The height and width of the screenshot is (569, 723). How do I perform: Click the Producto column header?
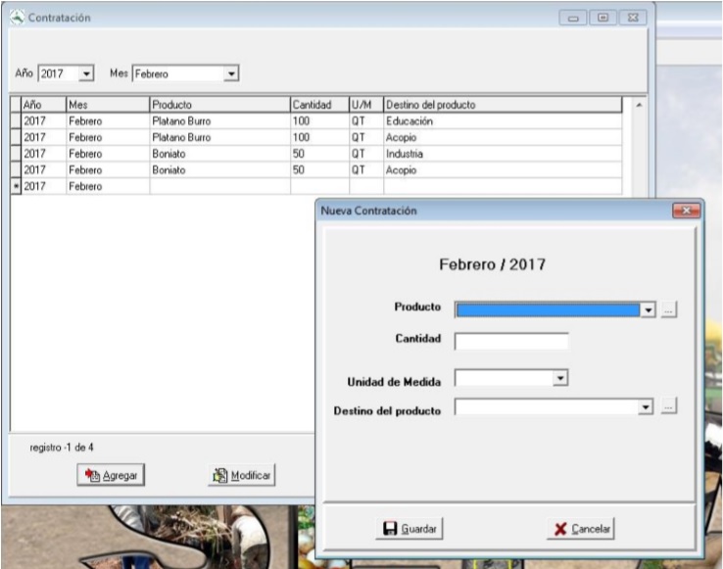tap(218, 105)
